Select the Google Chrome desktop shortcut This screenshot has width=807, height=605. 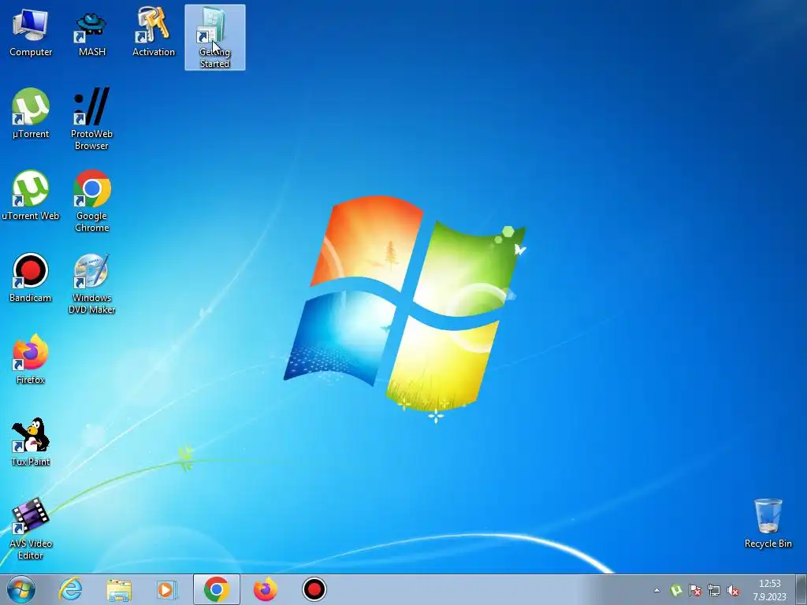tap(91, 201)
